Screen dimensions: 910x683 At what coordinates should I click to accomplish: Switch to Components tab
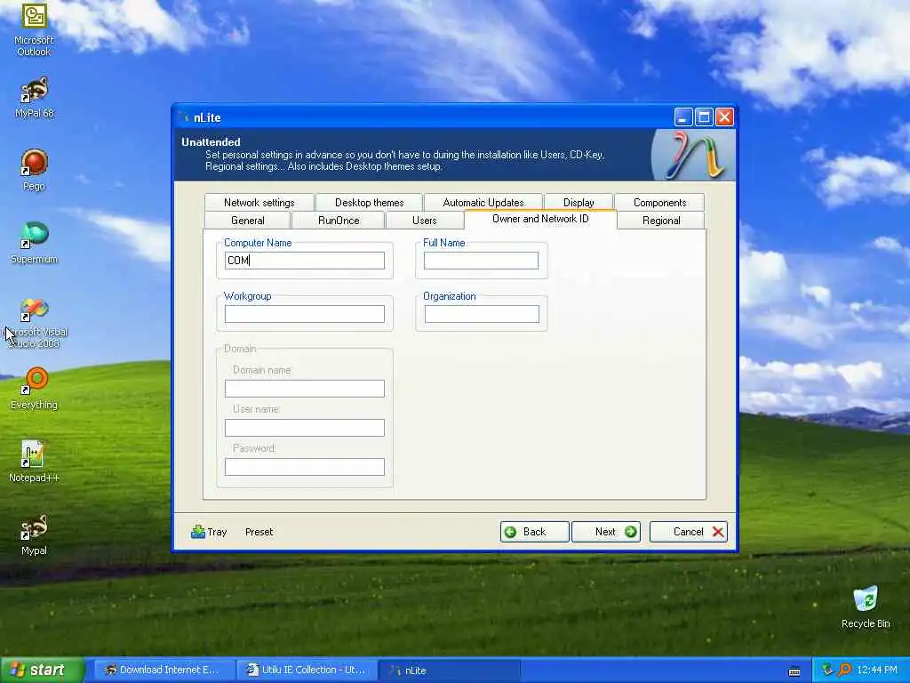coord(660,202)
